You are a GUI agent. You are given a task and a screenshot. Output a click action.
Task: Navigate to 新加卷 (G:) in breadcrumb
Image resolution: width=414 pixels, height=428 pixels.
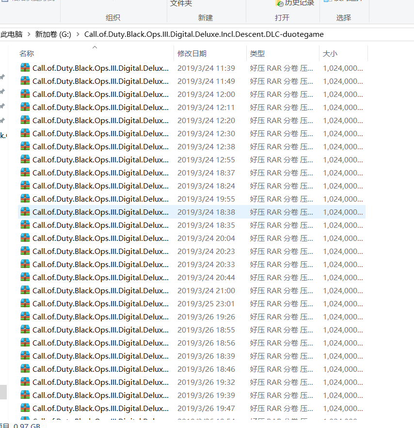click(53, 34)
